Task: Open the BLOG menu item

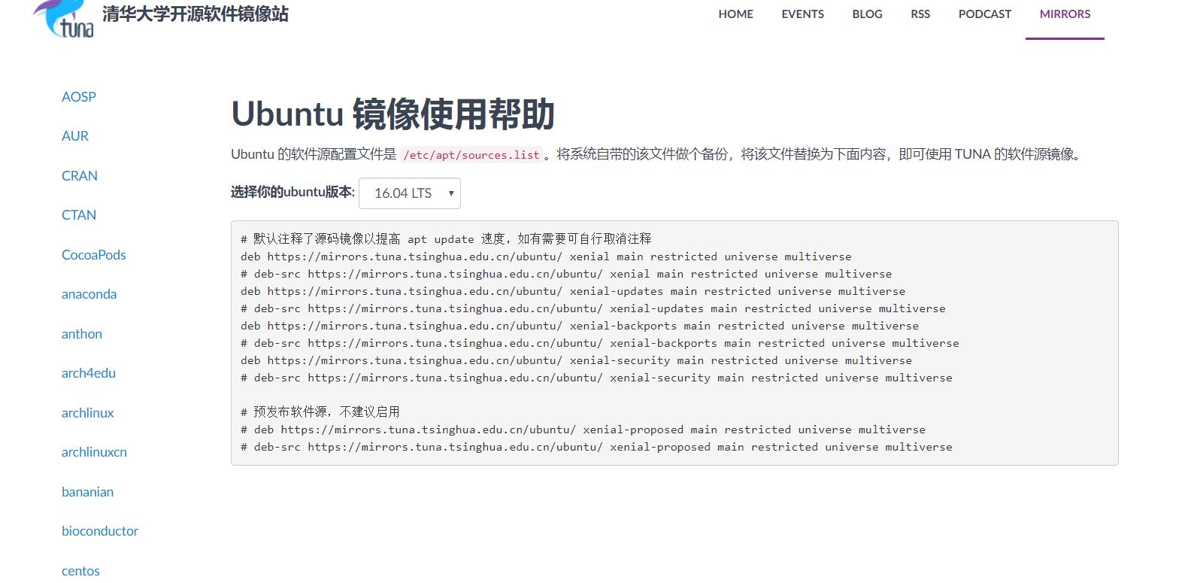Action: click(867, 14)
